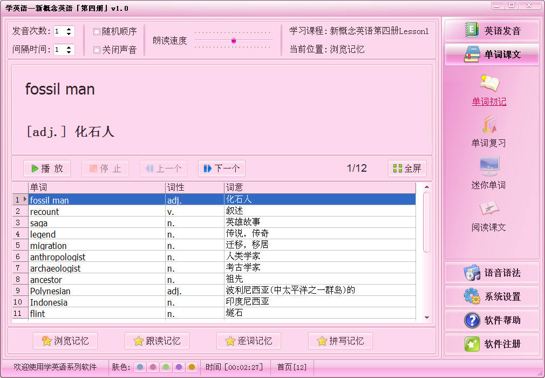Click scroll up arrow of word list
Screen dimensions: 545x378
coord(427,187)
